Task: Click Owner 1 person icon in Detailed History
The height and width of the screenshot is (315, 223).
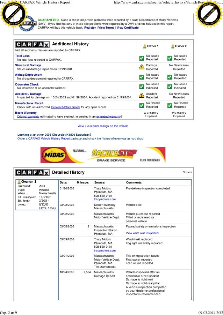Action: (19, 182)
